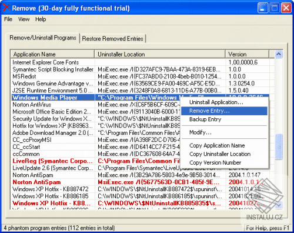The height and width of the screenshot is (233, 294).
Task: Minimize the Remove window
Action: pyautogui.click(x=263, y=8)
